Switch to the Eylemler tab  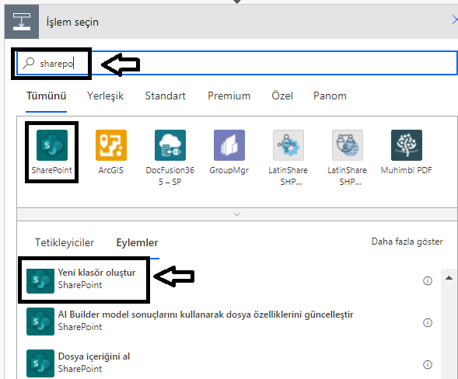click(x=138, y=242)
